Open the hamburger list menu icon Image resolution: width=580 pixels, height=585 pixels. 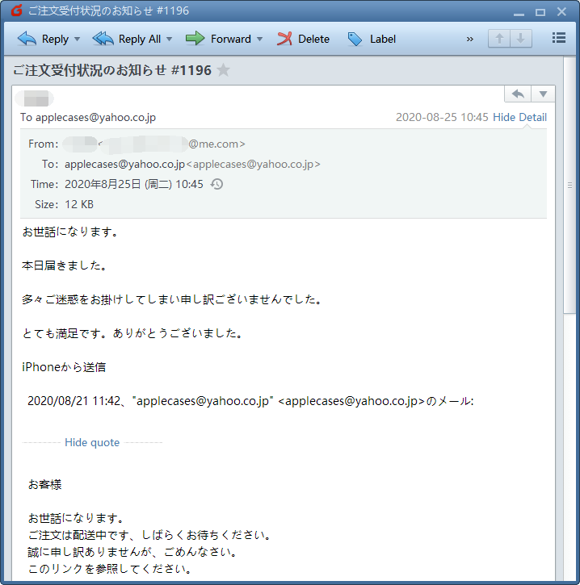click(558, 38)
